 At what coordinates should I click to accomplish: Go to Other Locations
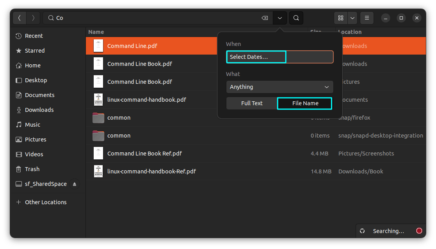(45, 202)
